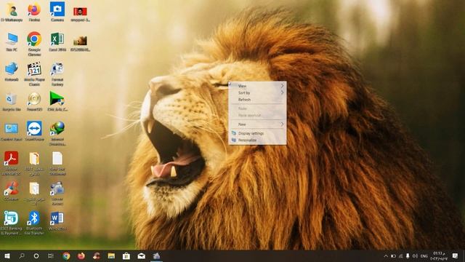Screen dimensions: 465x262
Task: Open Mail app from taskbar
Action: pyautogui.click(x=142, y=256)
